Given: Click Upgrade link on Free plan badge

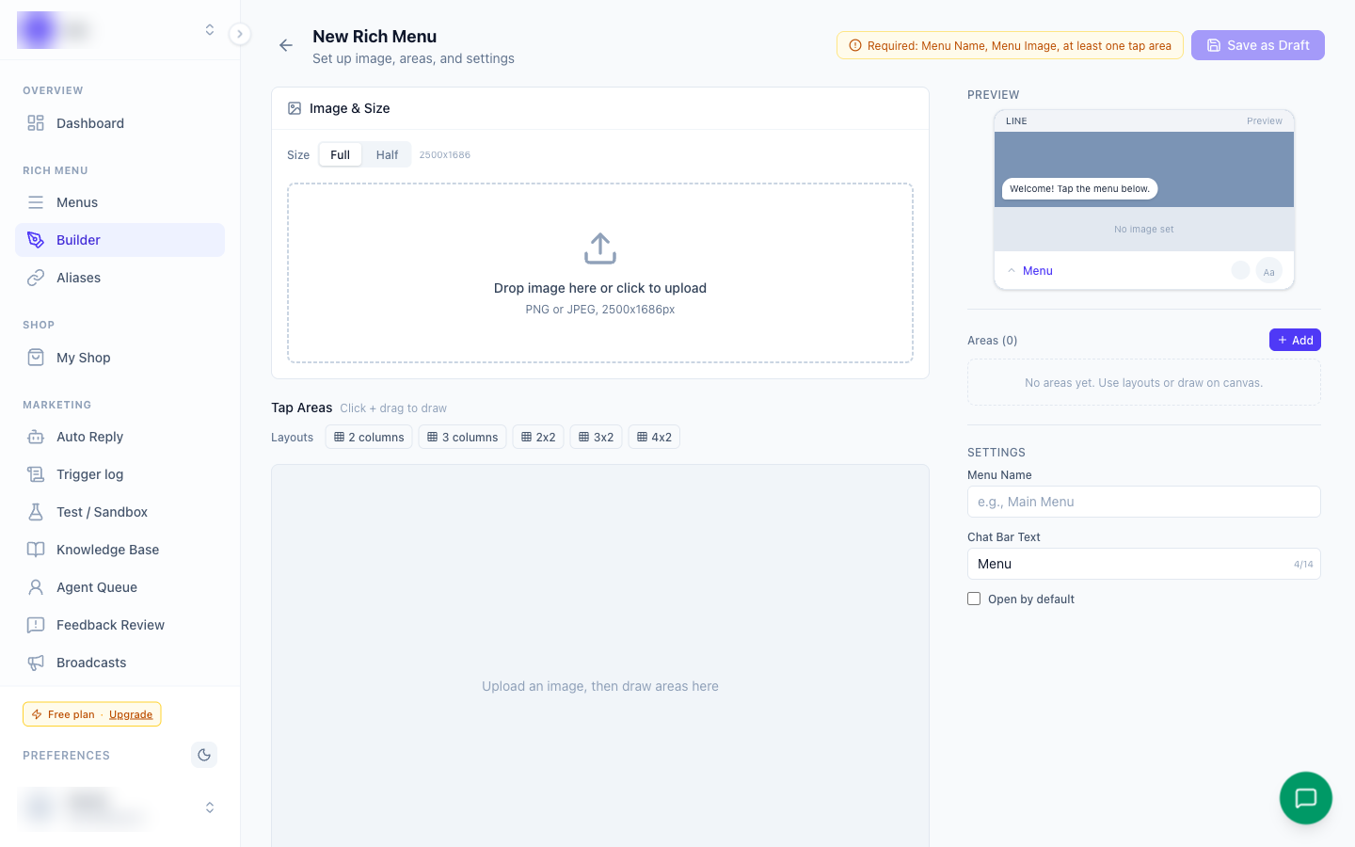Looking at the screenshot, I should click(131, 714).
